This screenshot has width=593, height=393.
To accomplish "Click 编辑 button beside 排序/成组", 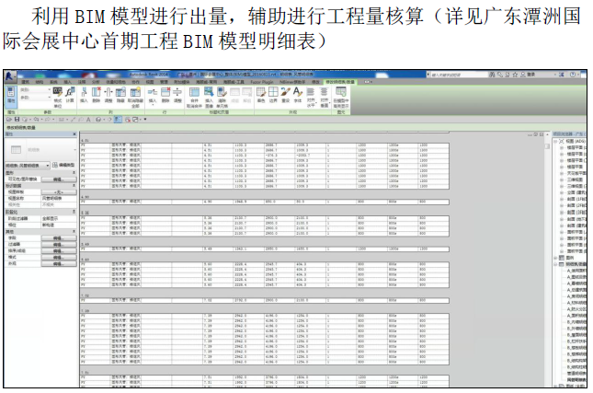I will click(x=59, y=251).
